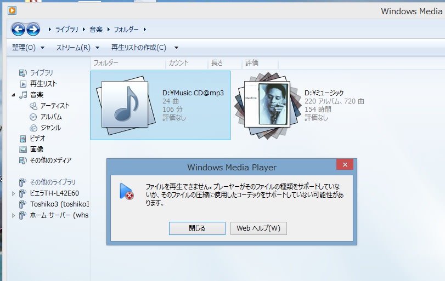Open the 整理(O) dropdown menu
This screenshot has height=281, width=445.
(28, 47)
